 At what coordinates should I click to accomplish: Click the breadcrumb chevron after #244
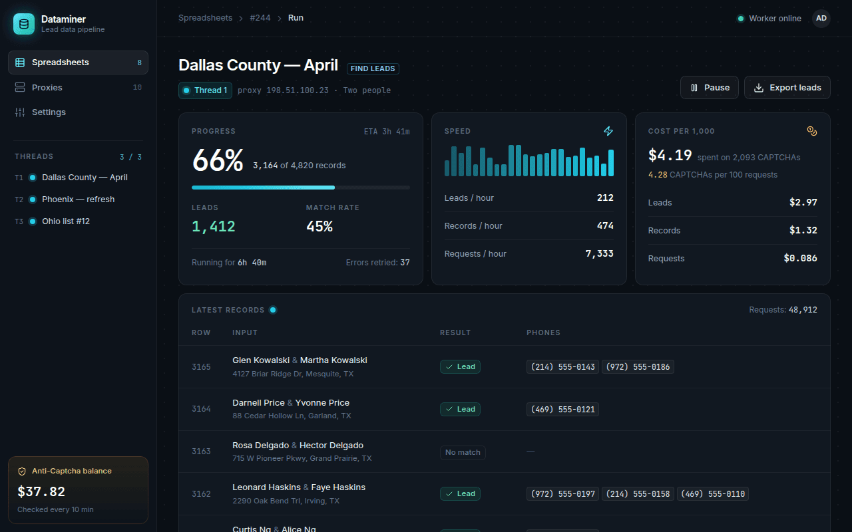(x=280, y=19)
